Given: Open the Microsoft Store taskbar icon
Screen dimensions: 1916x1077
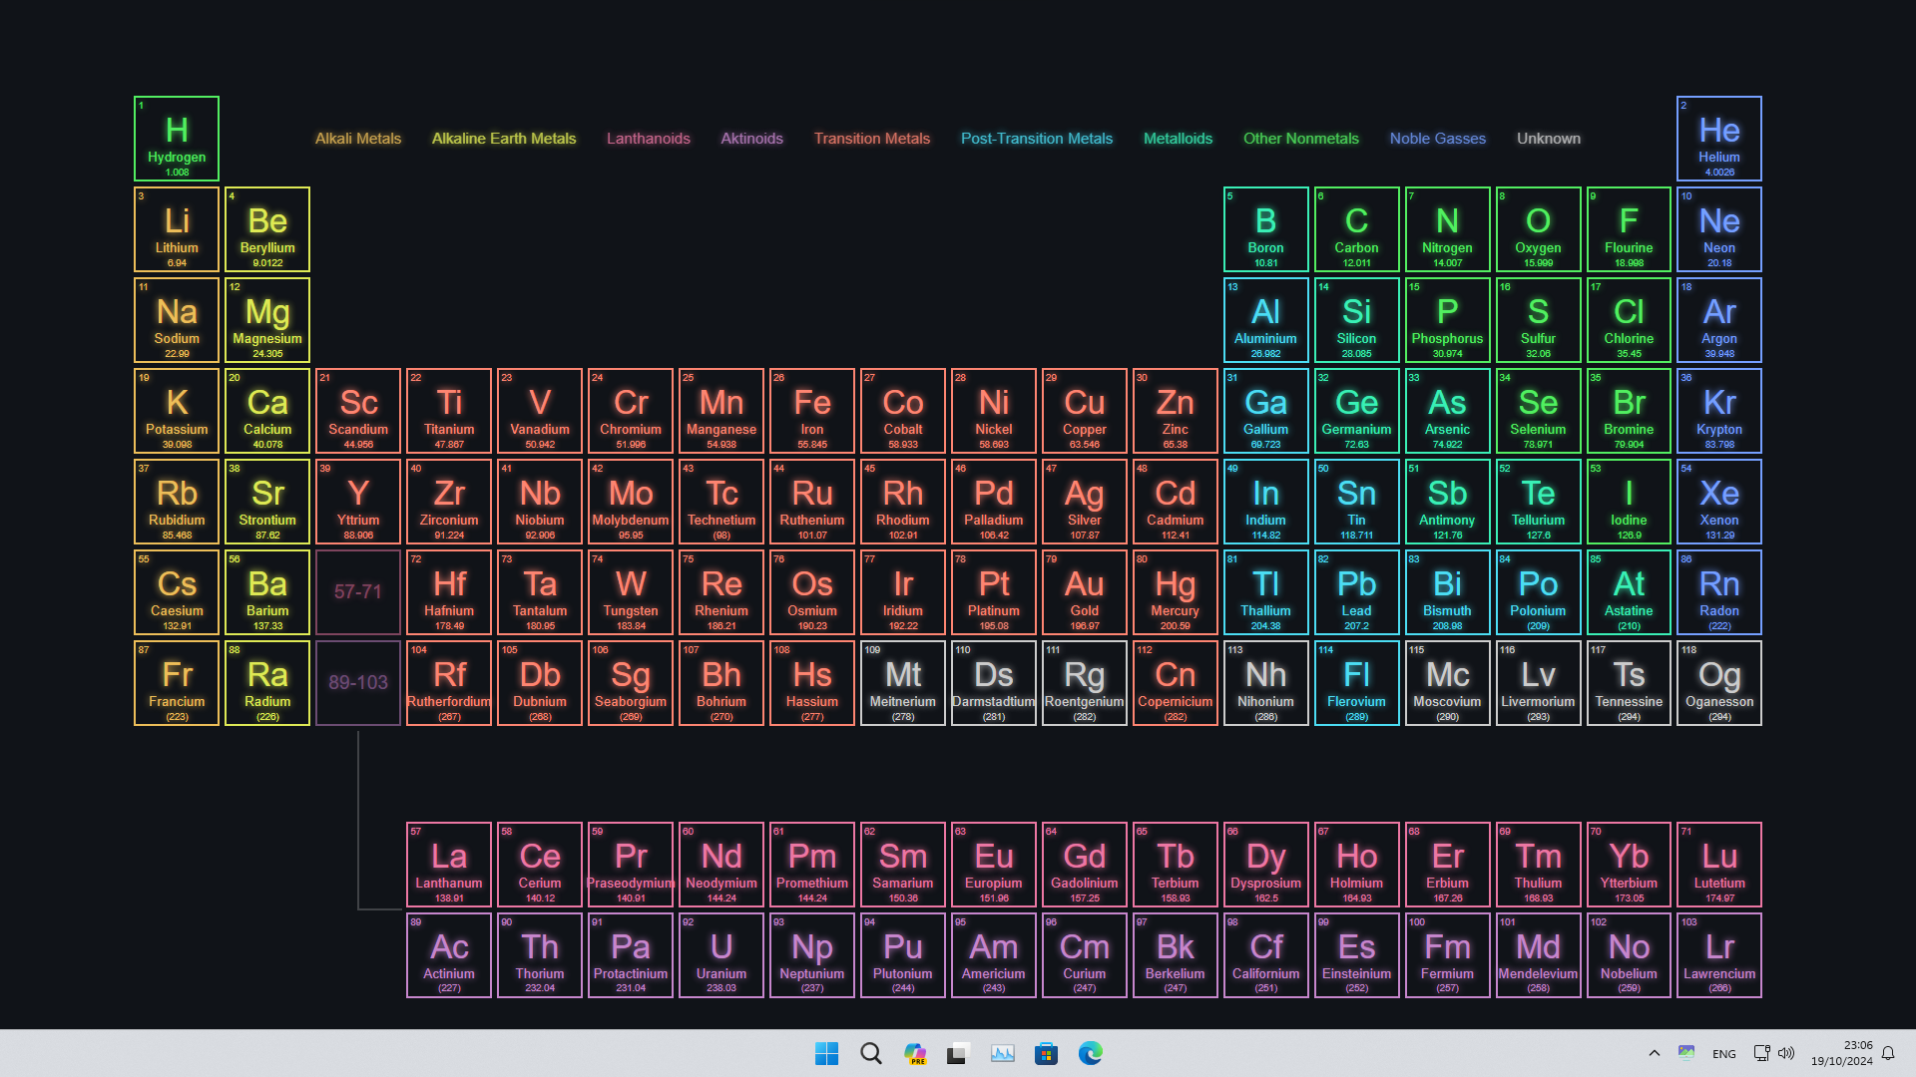Looking at the screenshot, I should [1046, 1053].
